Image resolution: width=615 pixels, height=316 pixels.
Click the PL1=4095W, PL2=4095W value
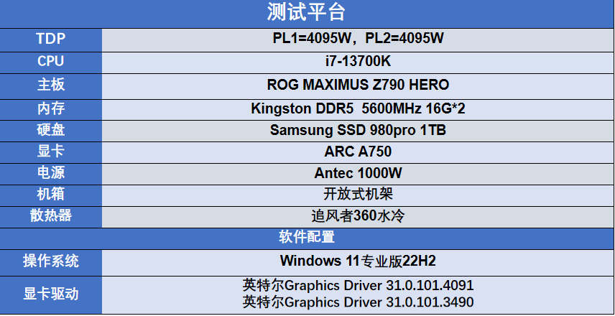(x=358, y=39)
